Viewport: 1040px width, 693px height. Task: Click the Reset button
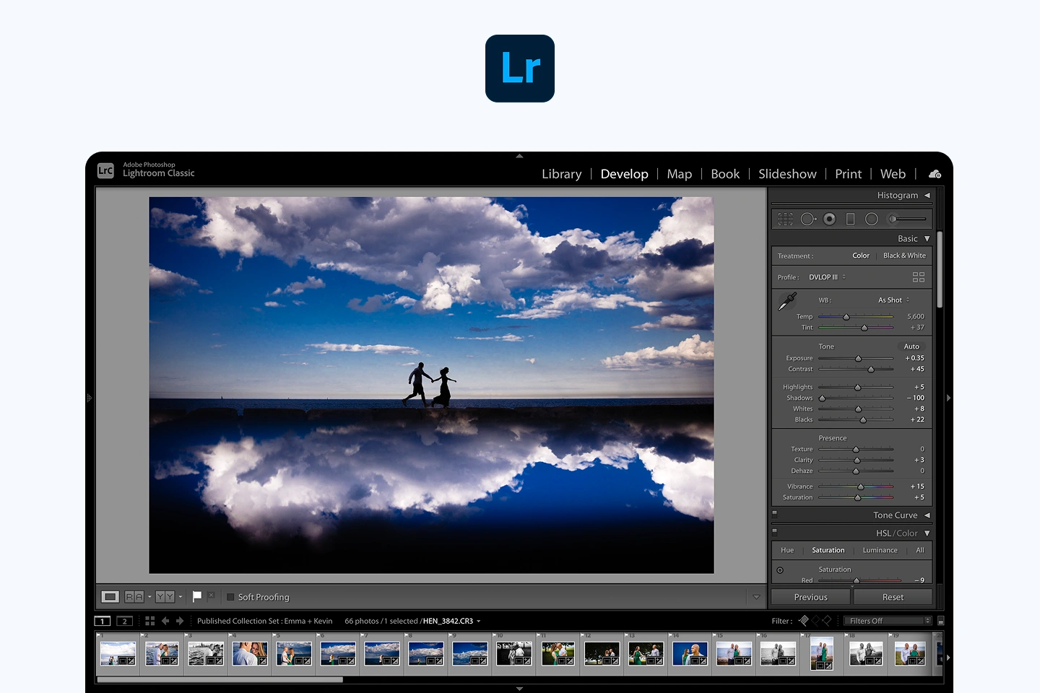coord(893,597)
